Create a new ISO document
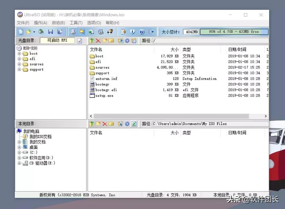 point(21,31)
